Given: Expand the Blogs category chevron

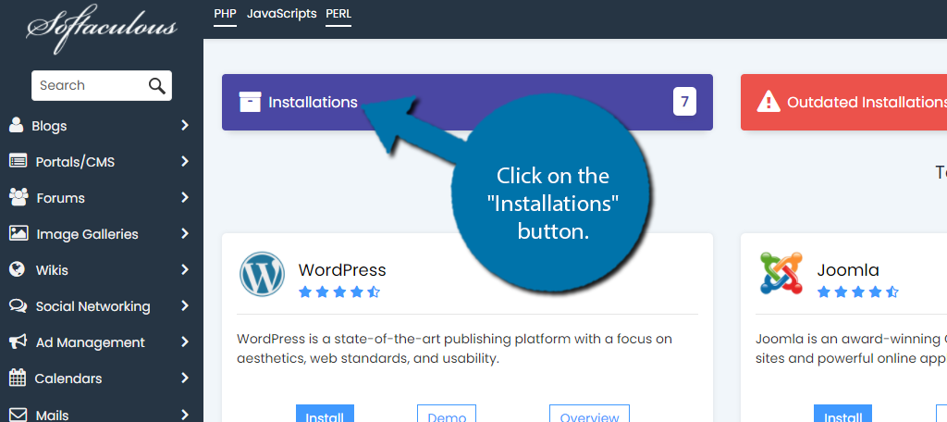Looking at the screenshot, I should 185,126.
